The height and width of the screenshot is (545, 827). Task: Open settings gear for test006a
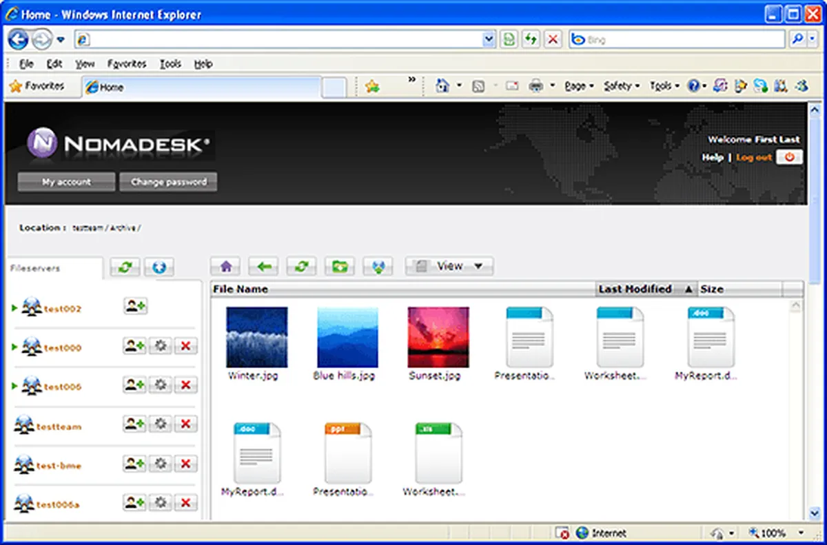pos(161,503)
